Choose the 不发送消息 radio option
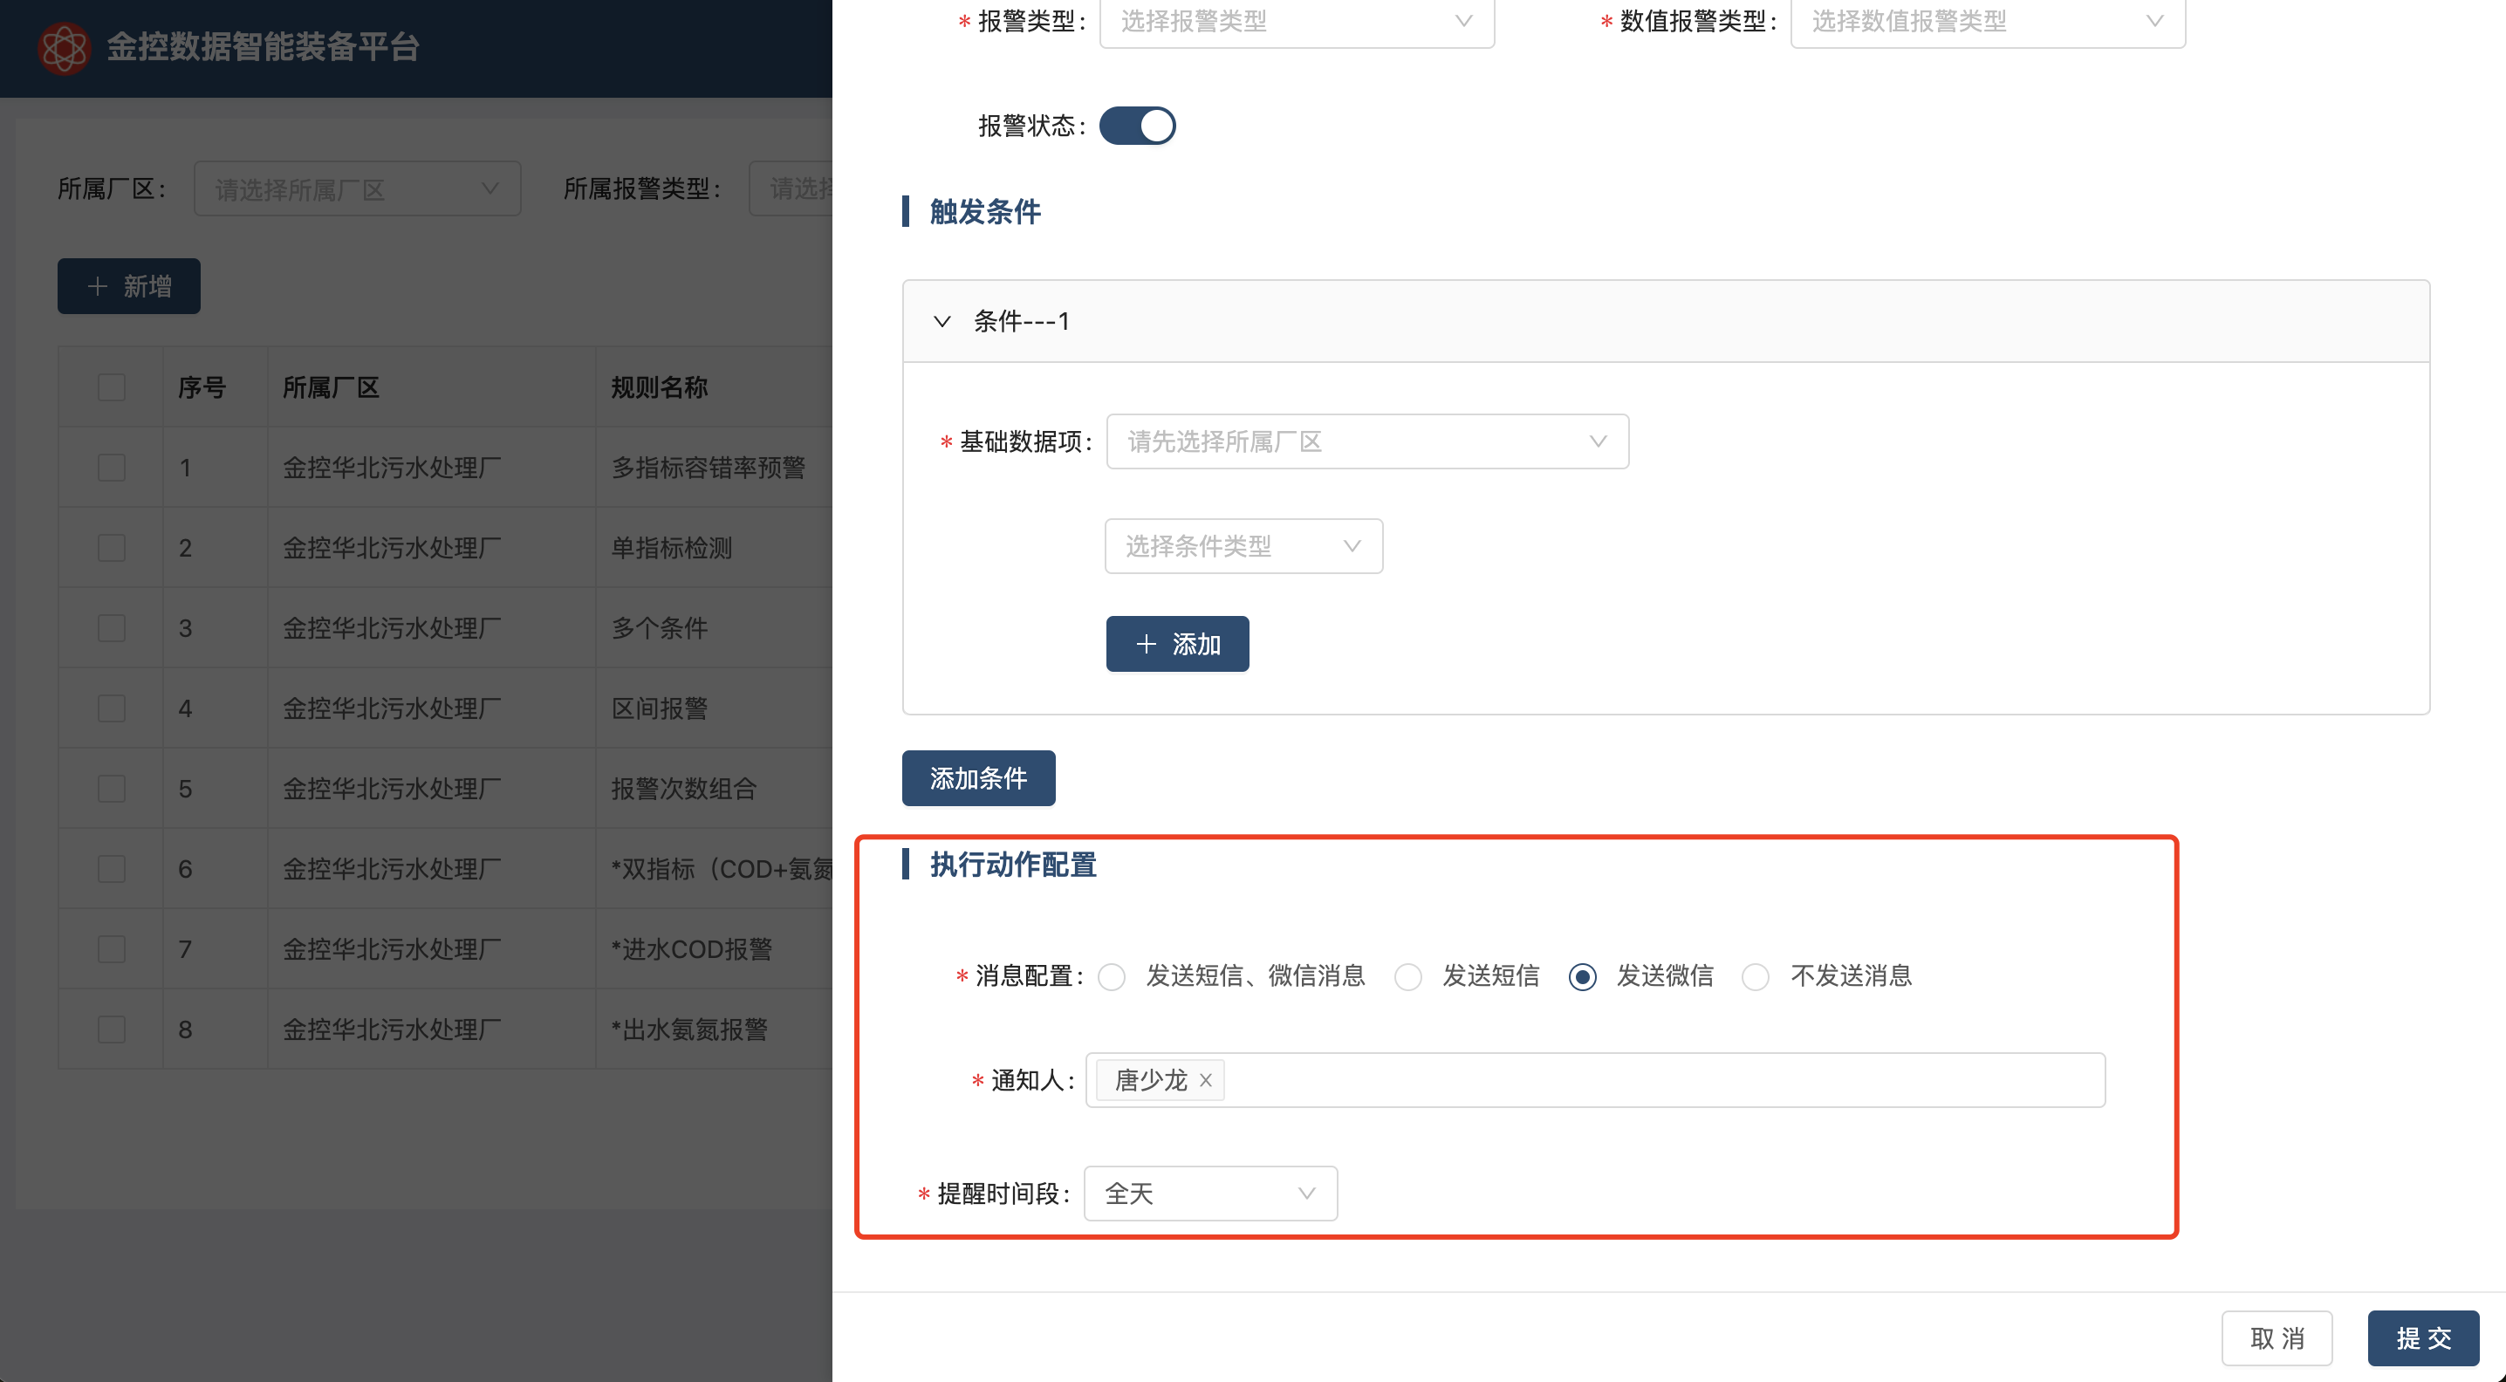Image resolution: width=2506 pixels, height=1382 pixels. (1755, 976)
